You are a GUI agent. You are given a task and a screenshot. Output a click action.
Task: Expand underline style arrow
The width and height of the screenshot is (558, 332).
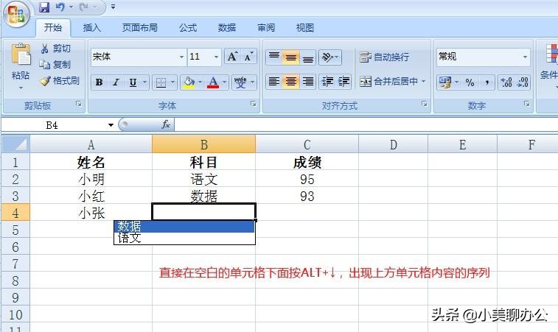144,82
